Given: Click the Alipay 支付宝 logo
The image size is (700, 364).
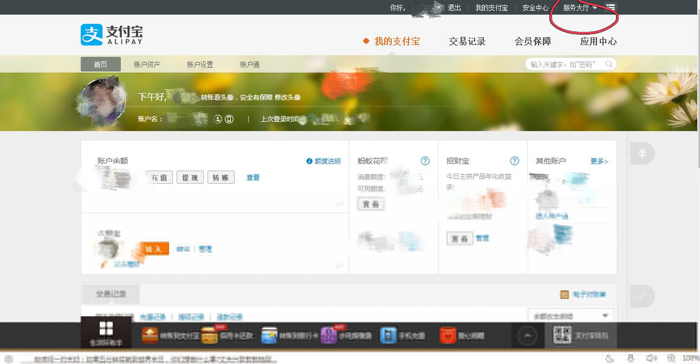Looking at the screenshot, I should [x=112, y=35].
